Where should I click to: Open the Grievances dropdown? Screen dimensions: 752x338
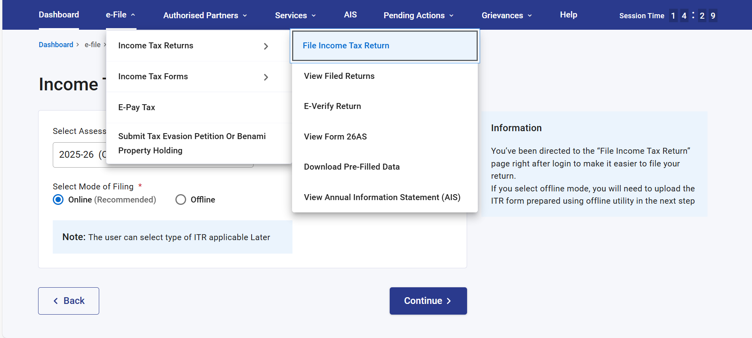pos(506,15)
